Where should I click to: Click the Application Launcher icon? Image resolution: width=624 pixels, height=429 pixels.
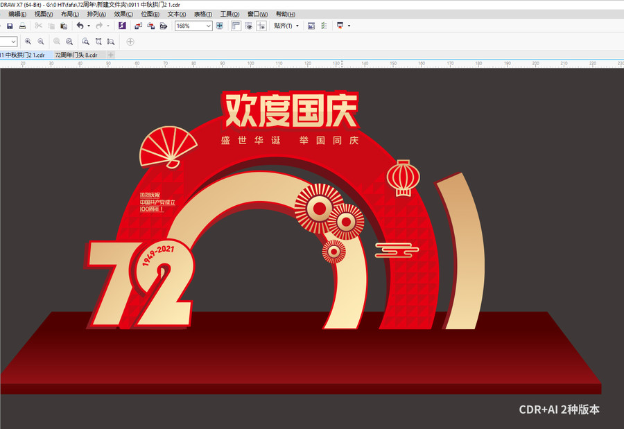click(340, 26)
